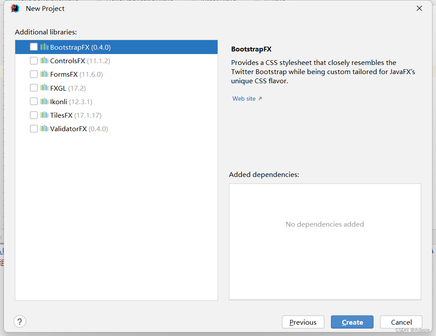Image resolution: width=436 pixels, height=336 pixels.
Task: Select the TilesFX checkbox
Action: click(x=34, y=115)
